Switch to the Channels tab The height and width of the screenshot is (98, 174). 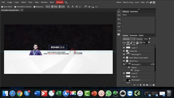[133, 35]
